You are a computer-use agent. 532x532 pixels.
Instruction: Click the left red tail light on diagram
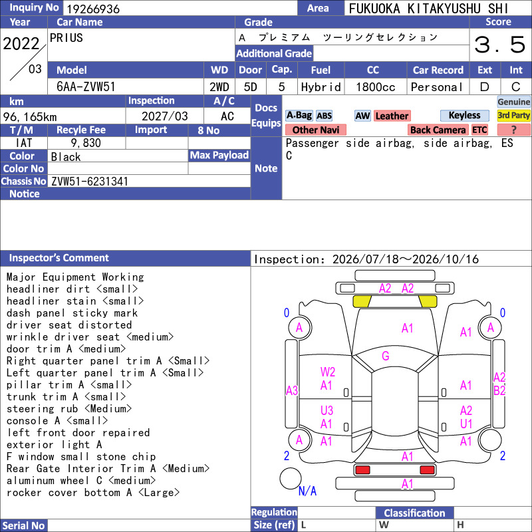pos(362,470)
